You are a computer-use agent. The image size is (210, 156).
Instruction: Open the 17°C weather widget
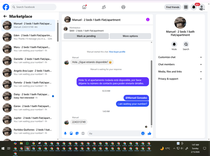pyautogui.click(x=165, y=148)
